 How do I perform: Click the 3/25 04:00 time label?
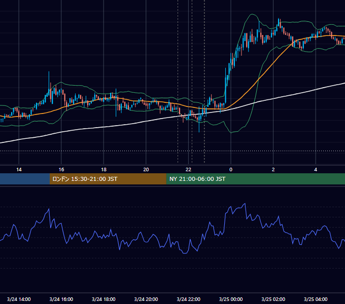pos(316,299)
